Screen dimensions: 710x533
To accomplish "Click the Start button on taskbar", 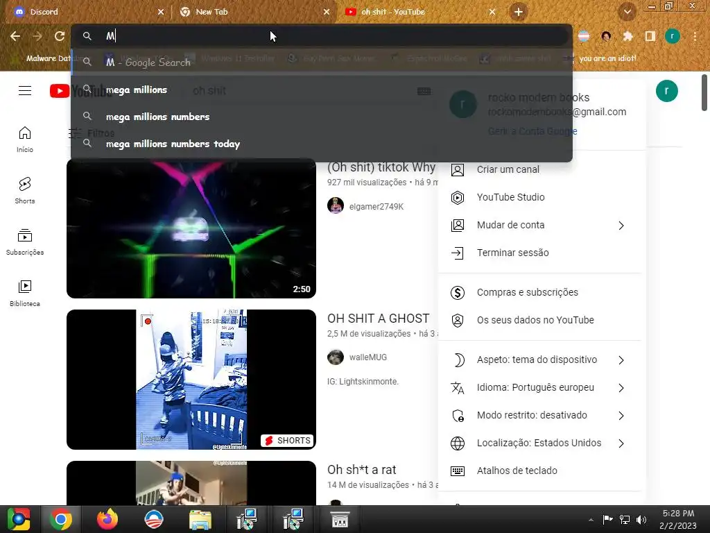I will tap(18, 519).
